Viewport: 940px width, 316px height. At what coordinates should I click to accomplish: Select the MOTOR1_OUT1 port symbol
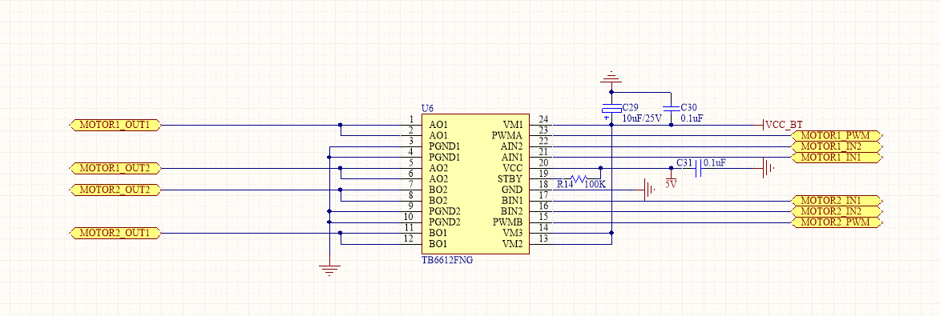click(115, 125)
